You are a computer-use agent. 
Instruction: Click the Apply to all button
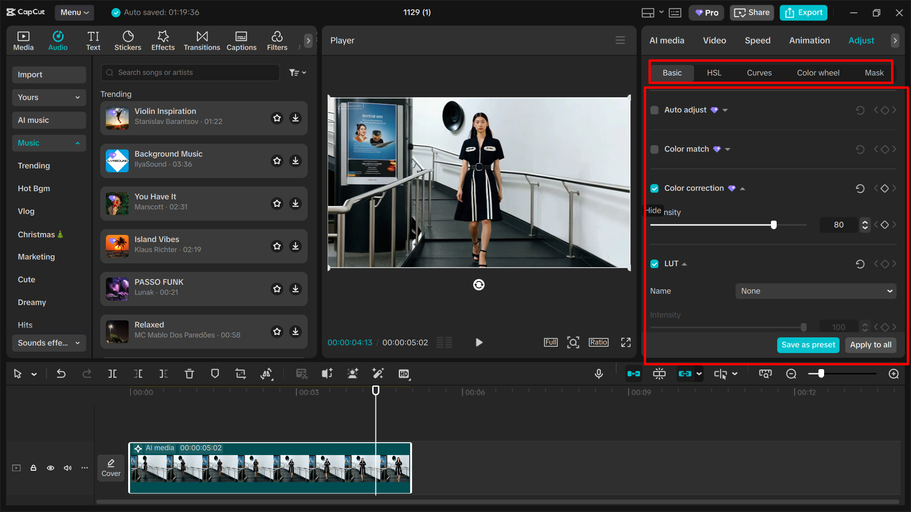point(870,345)
